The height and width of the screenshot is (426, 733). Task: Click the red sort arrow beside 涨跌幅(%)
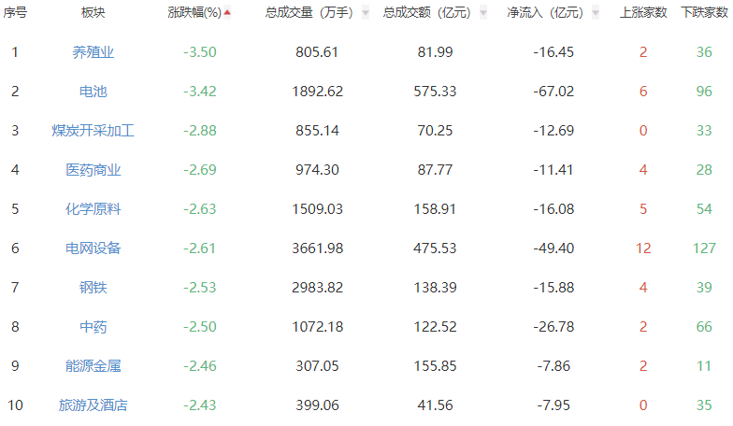(227, 13)
